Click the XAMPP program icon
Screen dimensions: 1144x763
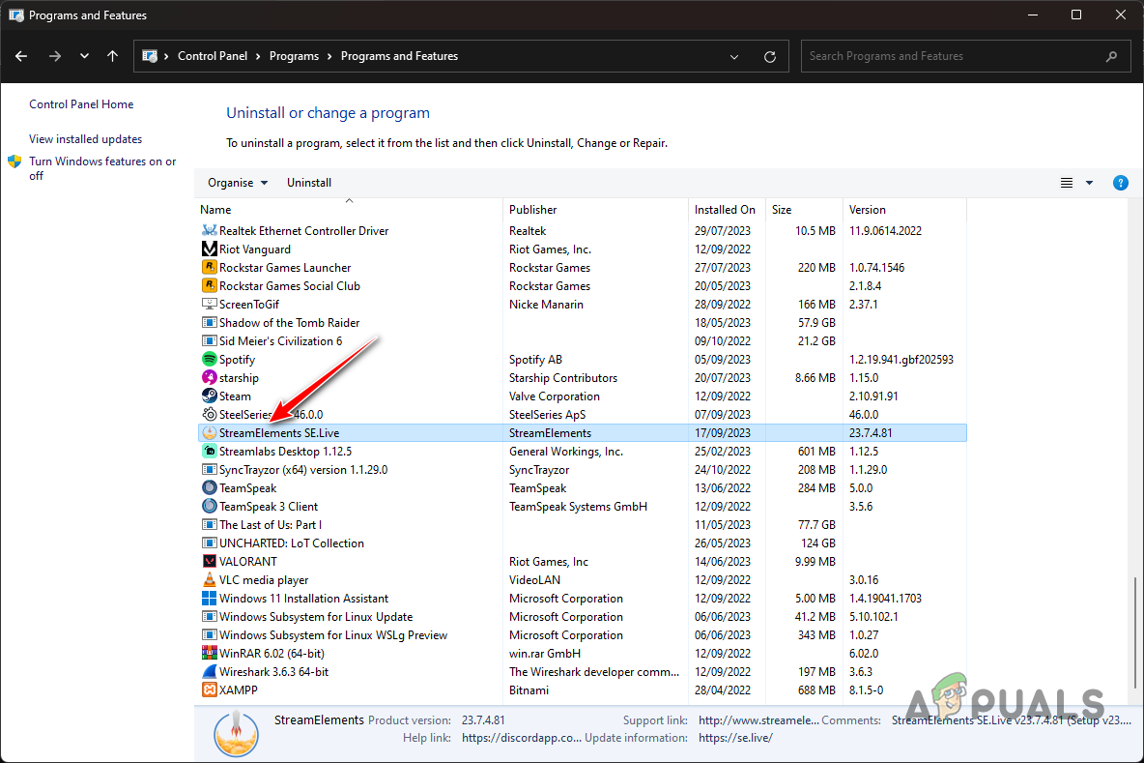coord(210,690)
